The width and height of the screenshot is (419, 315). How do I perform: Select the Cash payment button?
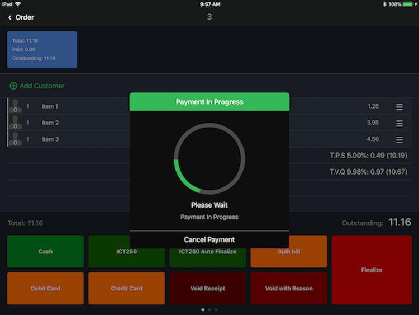pyautogui.click(x=45, y=251)
